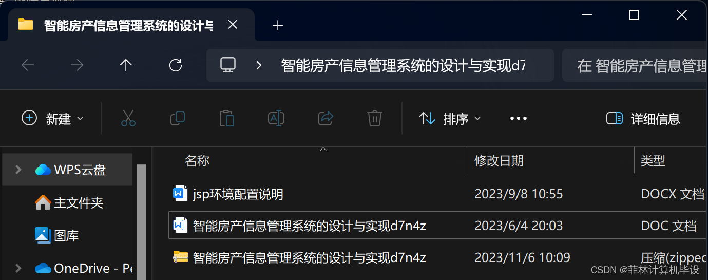Click the back navigation arrow

tap(28, 65)
